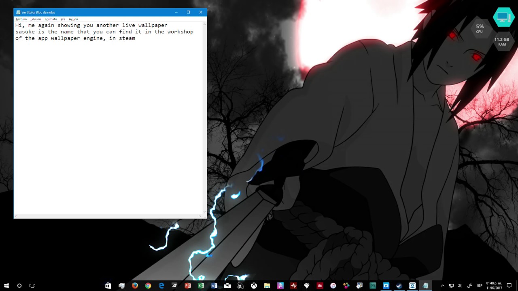Open File Explorer from the taskbar
The width and height of the screenshot is (518, 291).
[x=267, y=286]
